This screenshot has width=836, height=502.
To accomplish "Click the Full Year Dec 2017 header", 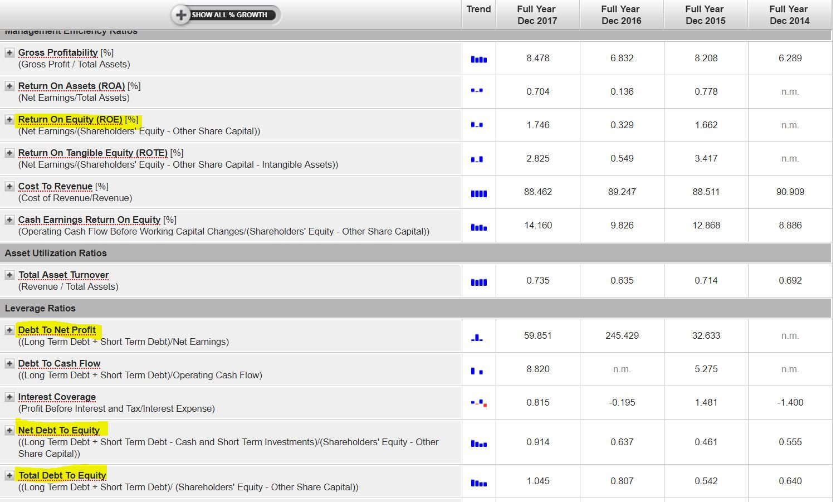I will tap(537, 15).
